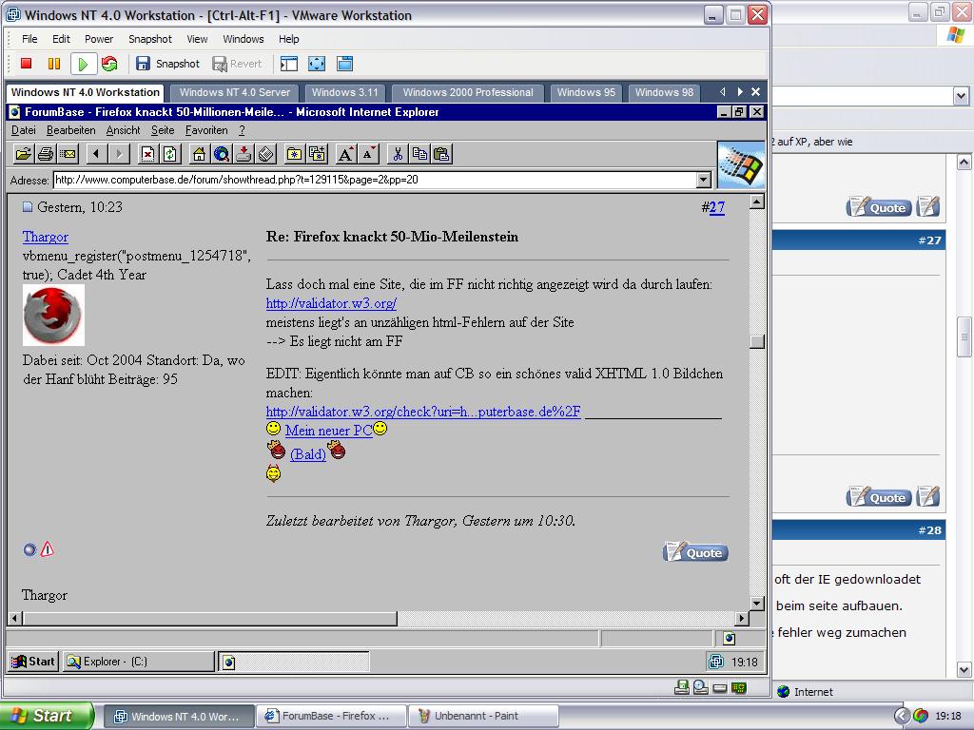Switch to the Explorer - (C:) NT taskbar button
The height and width of the screenshot is (730, 974).
pos(139,662)
